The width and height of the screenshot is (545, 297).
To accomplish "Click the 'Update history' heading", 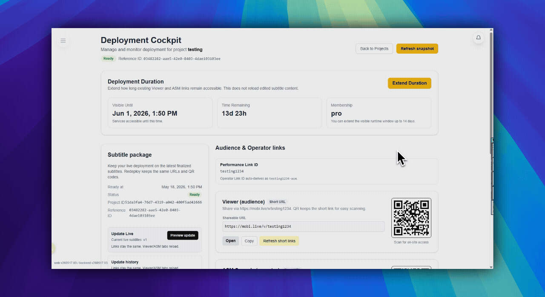I will (x=125, y=262).
